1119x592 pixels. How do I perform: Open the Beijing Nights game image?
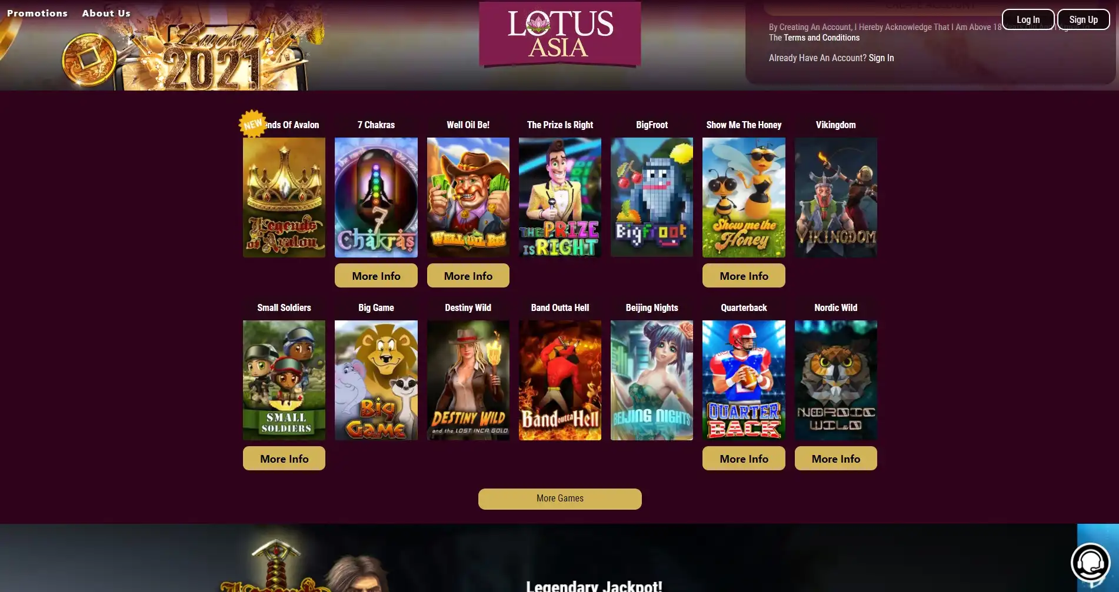(652, 380)
